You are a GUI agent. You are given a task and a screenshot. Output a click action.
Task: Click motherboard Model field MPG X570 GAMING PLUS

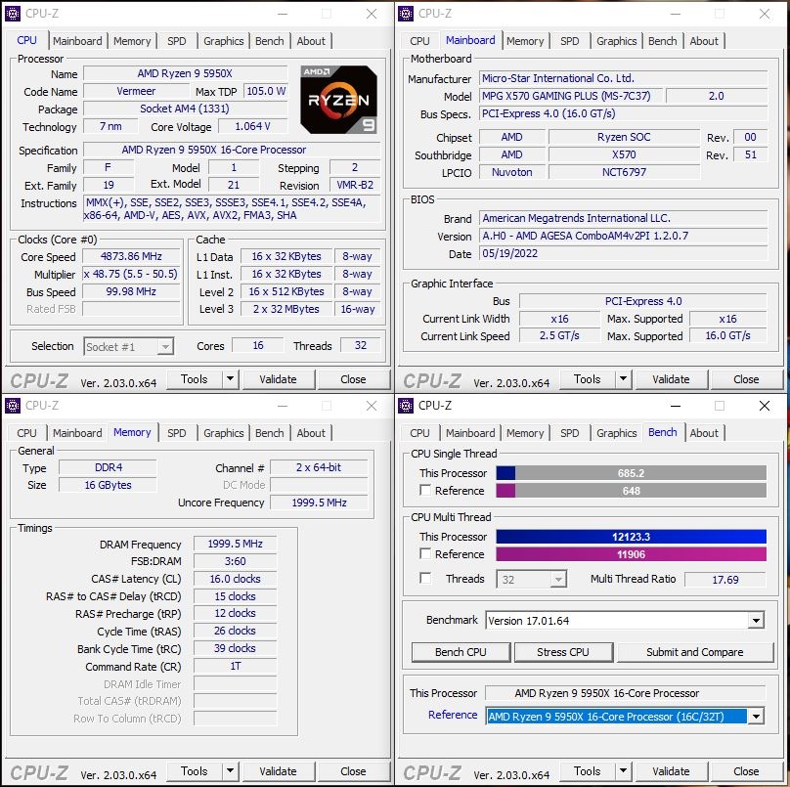pos(571,96)
